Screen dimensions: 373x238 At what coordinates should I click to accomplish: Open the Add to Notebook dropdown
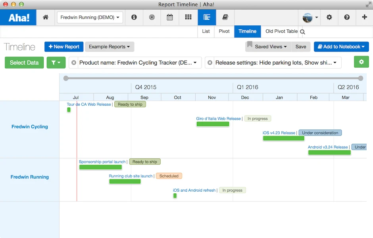pos(341,47)
